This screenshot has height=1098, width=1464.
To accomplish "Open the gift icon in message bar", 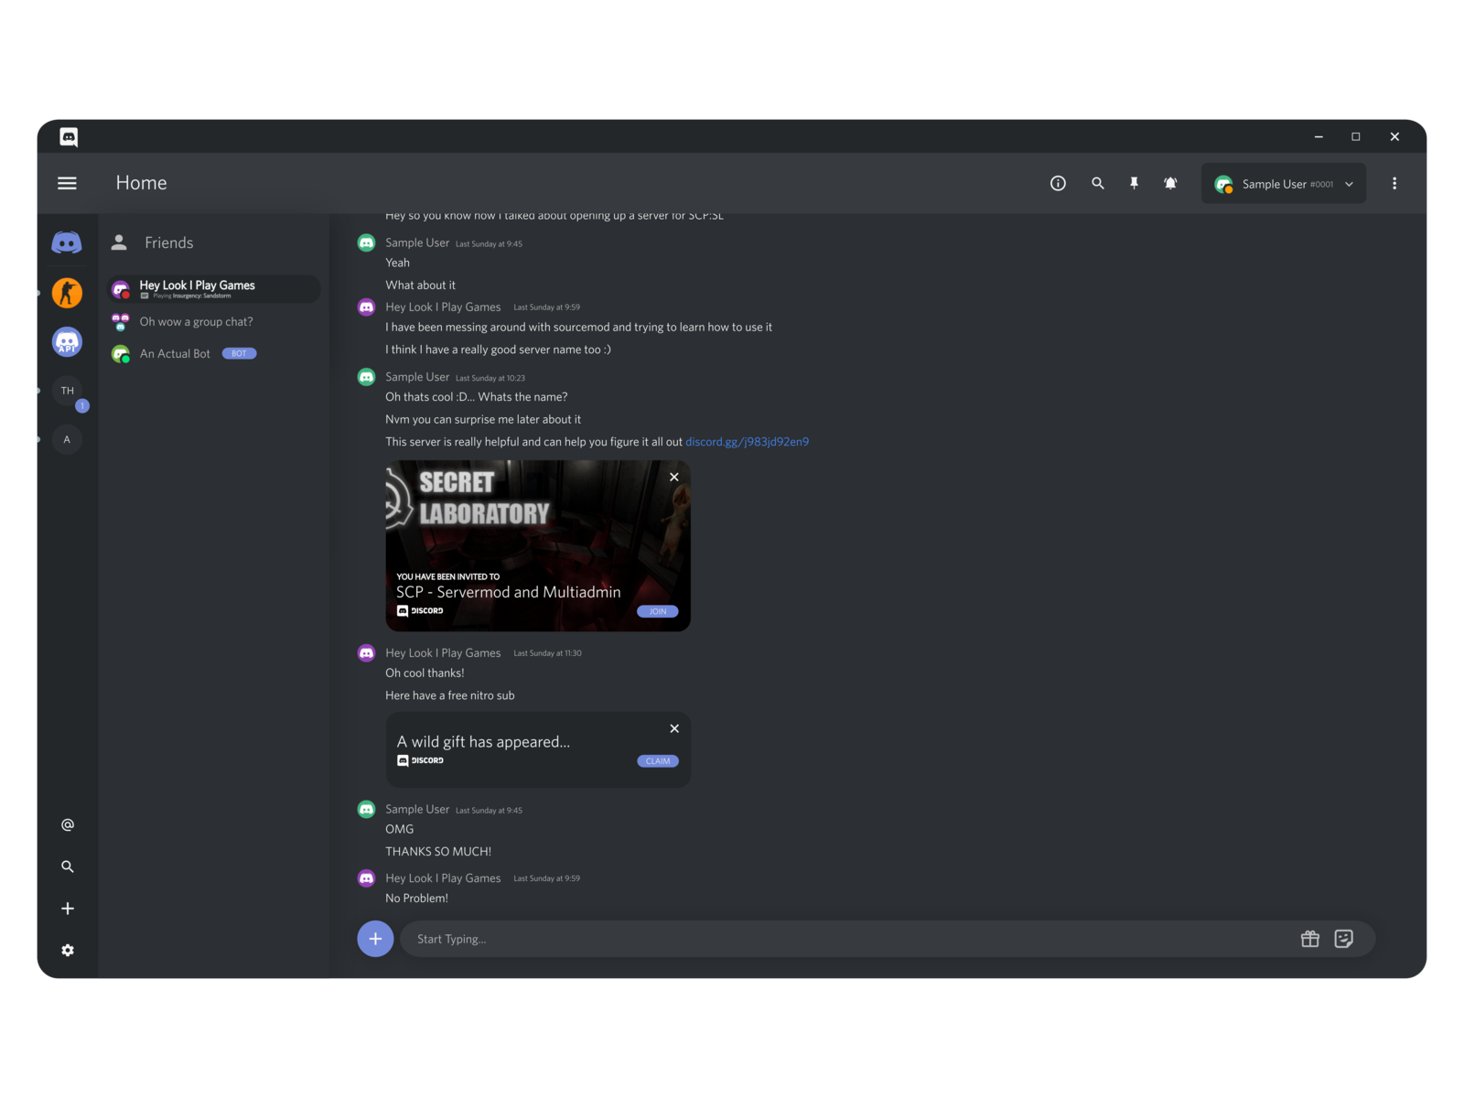I will 1310,939.
